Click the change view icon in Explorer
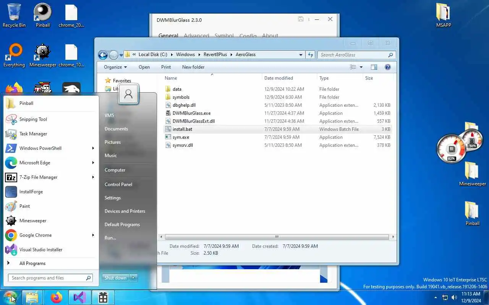The height and width of the screenshot is (305, 489). point(353,67)
